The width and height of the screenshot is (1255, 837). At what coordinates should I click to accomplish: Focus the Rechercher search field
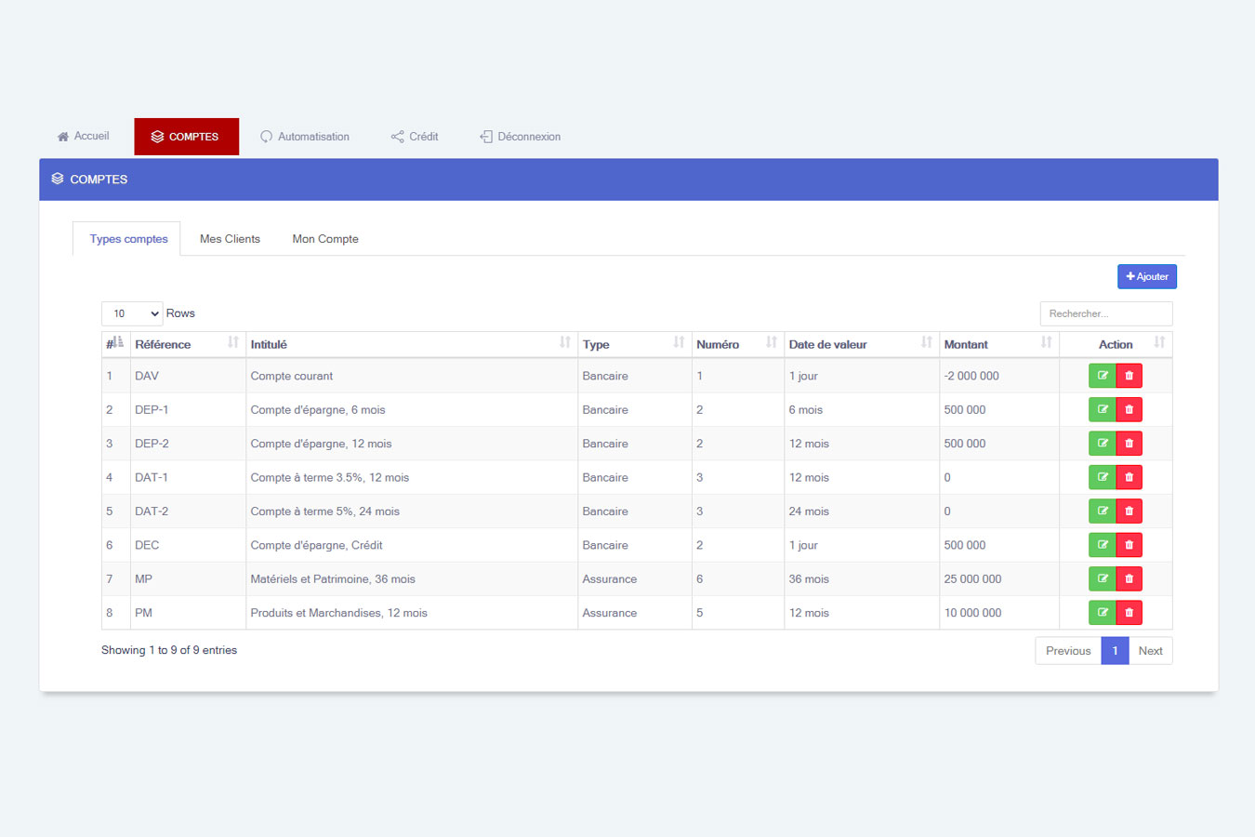tap(1105, 313)
